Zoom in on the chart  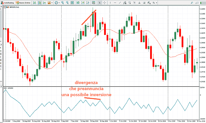click(x=62, y=3)
